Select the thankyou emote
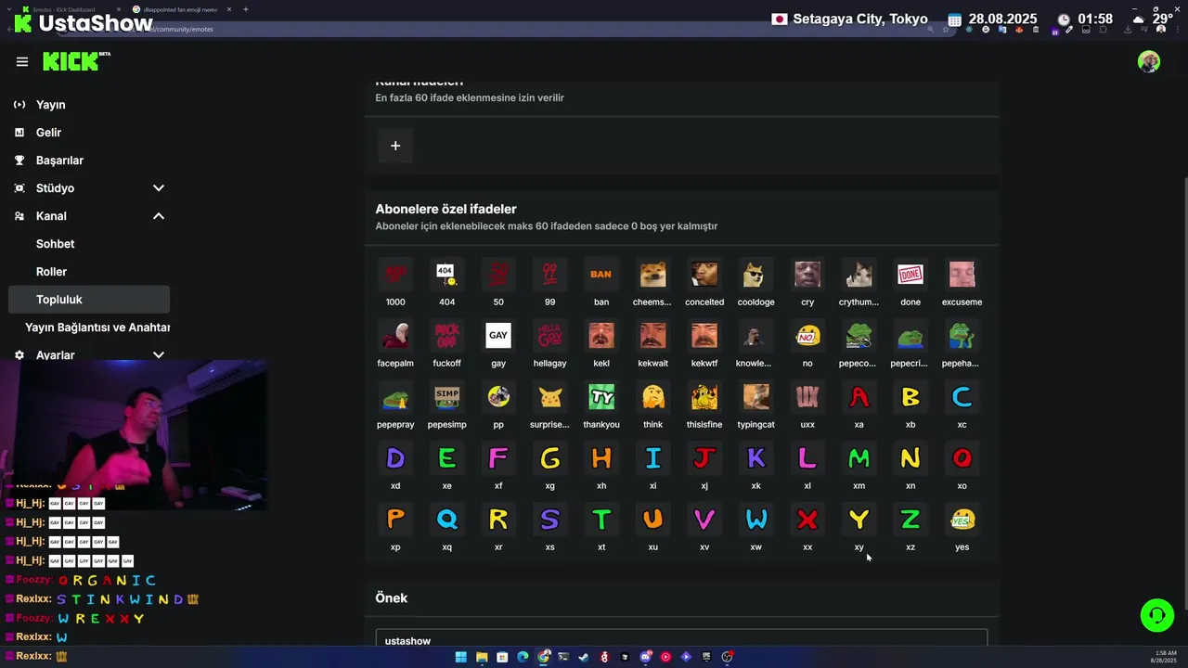Image resolution: width=1188 pixels, height=668 pixels. [601, 397]
